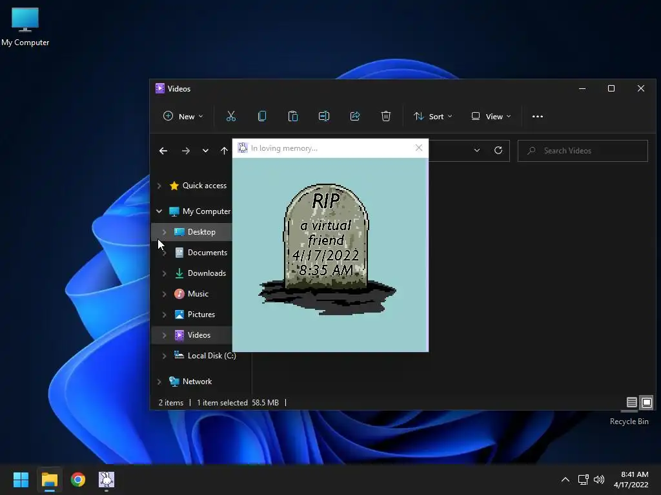Click the rabbit icon in memorial title bar
The height and width of the screenshot is (495, 661).
coord(243,148)
